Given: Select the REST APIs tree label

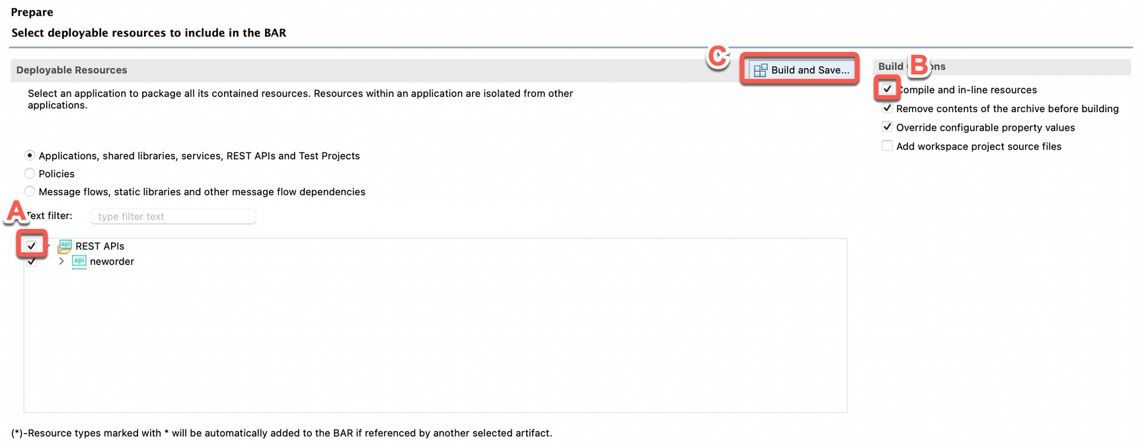Looking at the screenshot, I should pos(100,246).
